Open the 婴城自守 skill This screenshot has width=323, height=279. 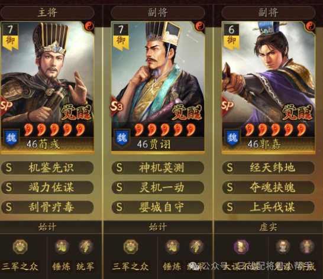coord(158,207)
